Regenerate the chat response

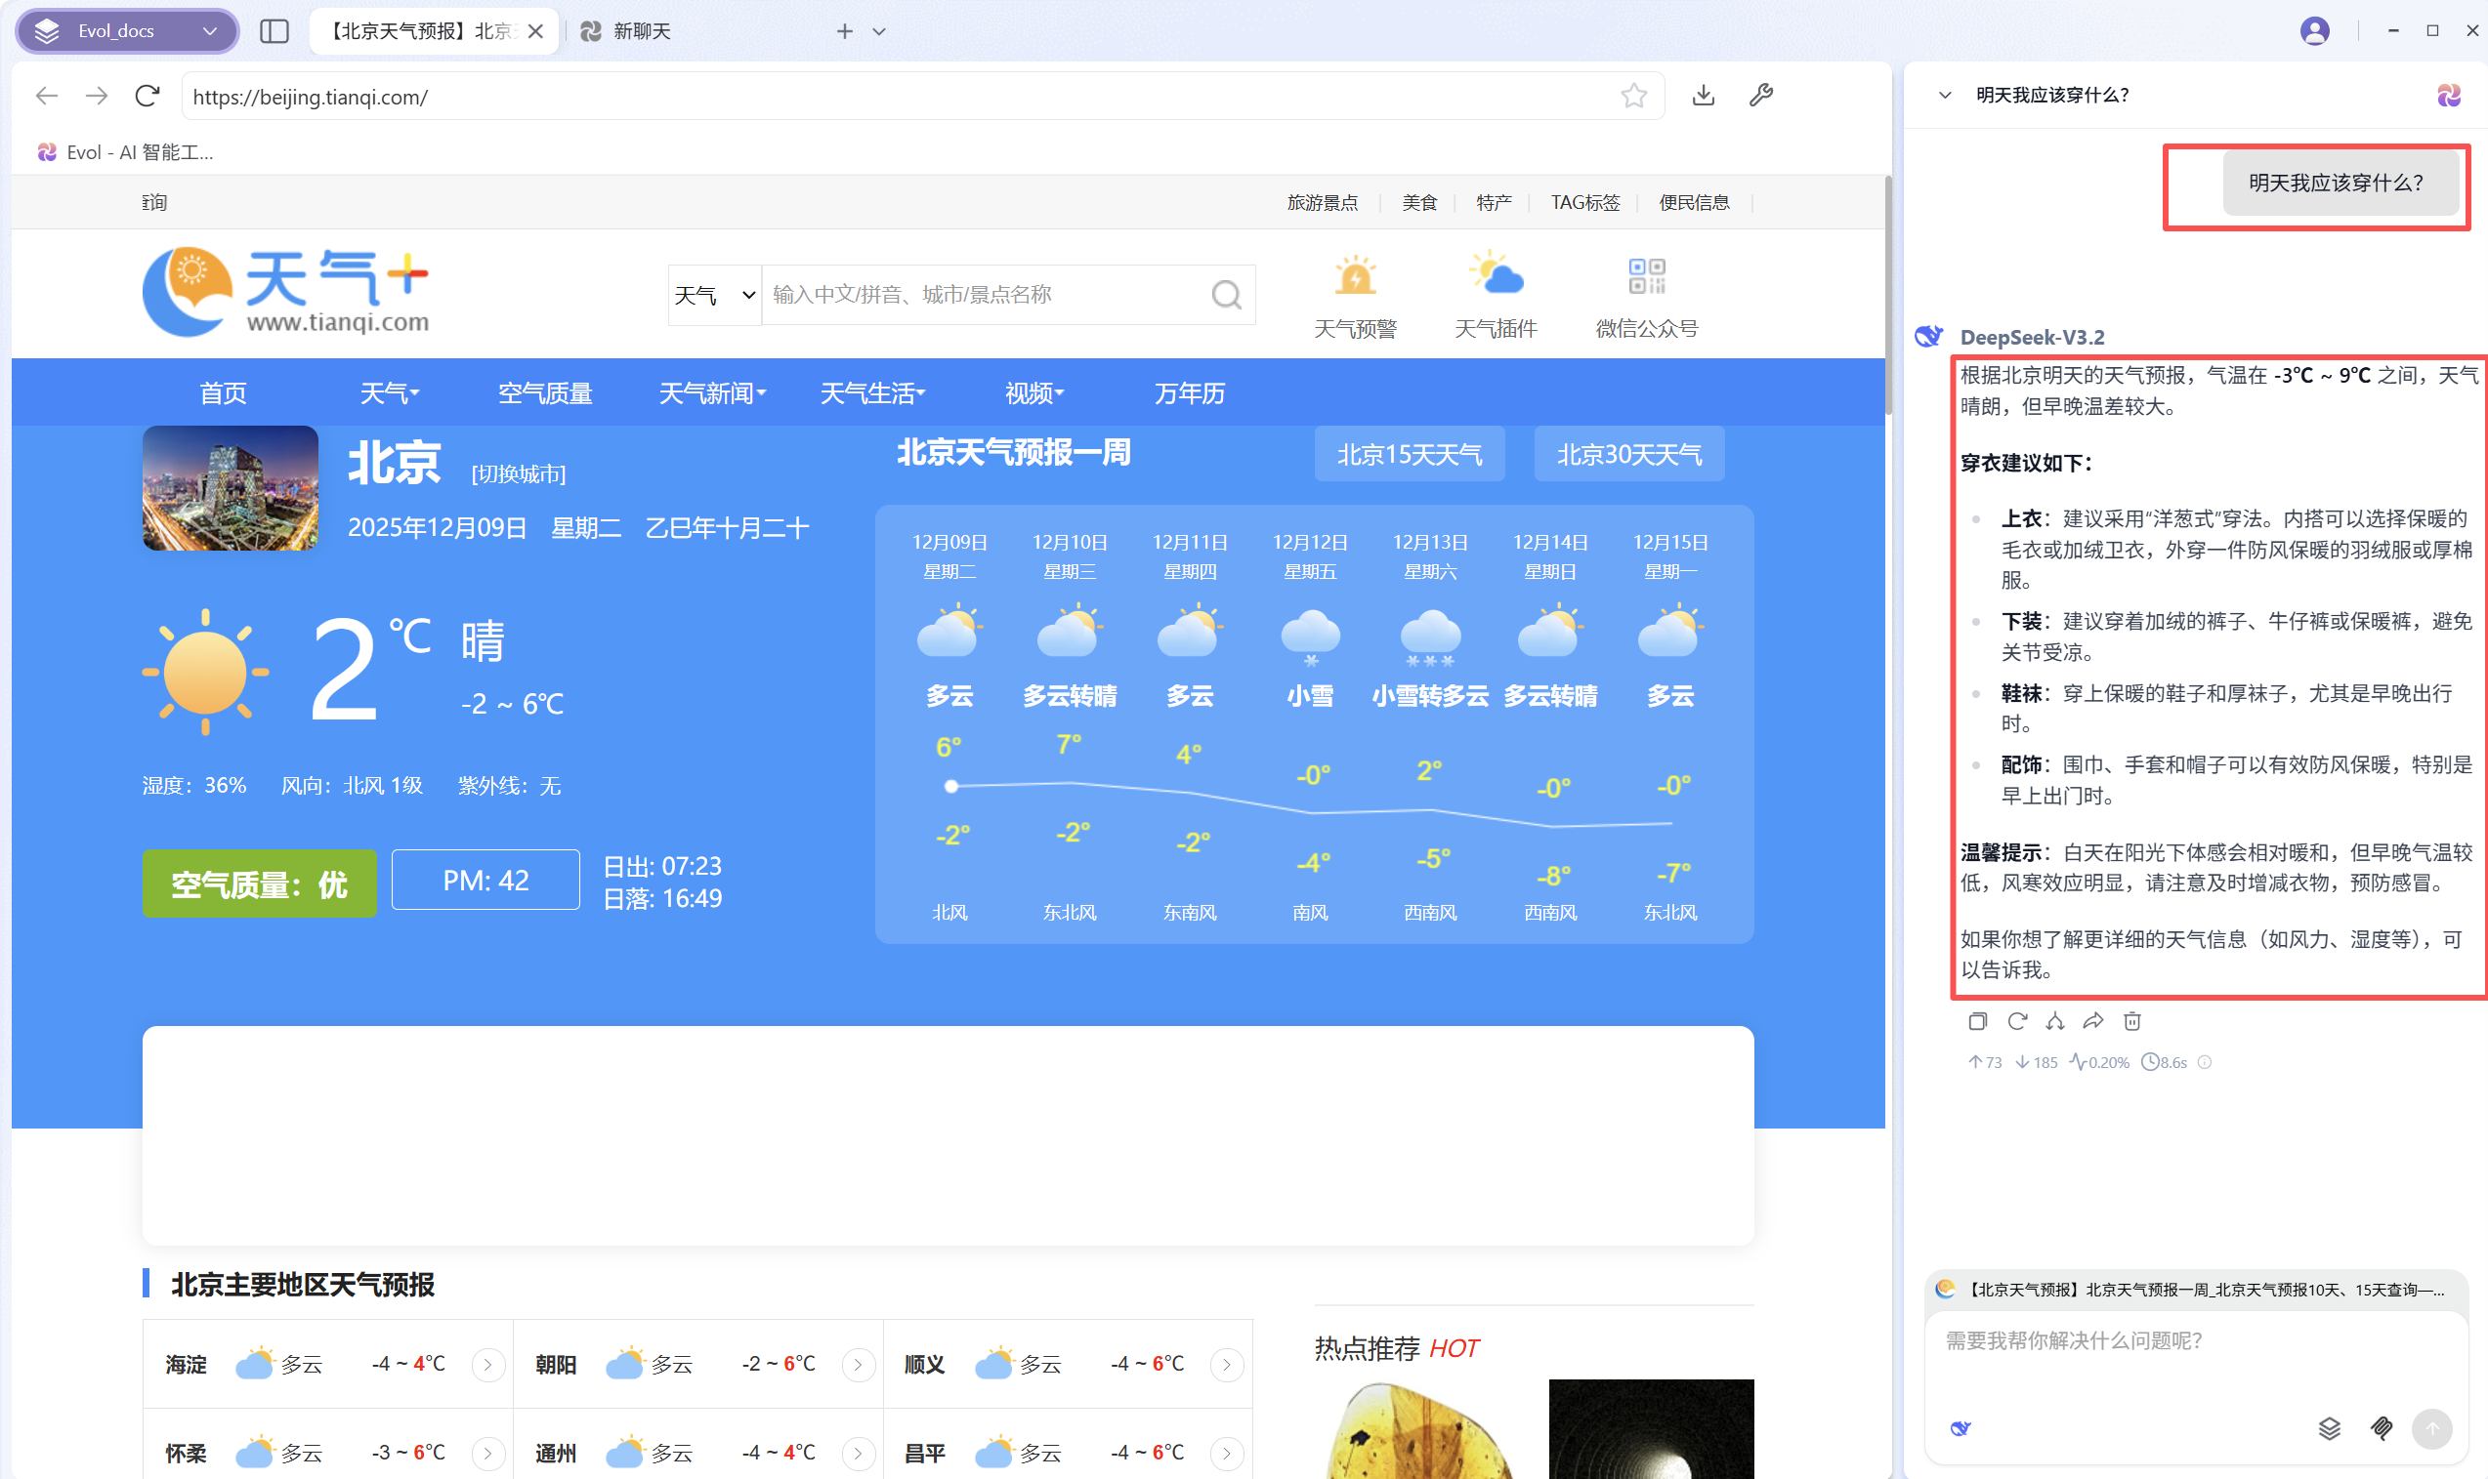coord(2016,1020)
